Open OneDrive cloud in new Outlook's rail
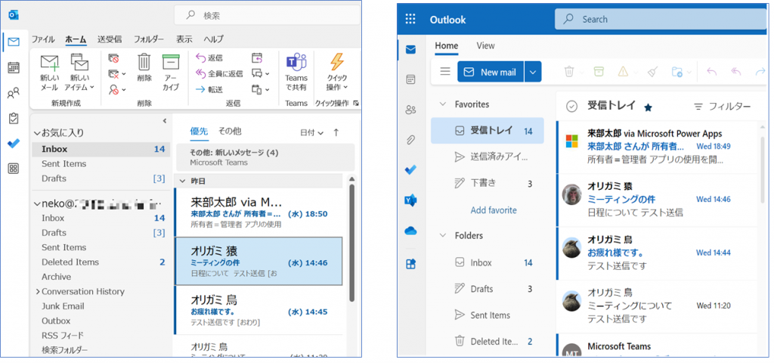The image size is (774, 363). point(410,230)
